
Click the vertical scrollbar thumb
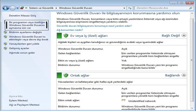tap(192, 60)
